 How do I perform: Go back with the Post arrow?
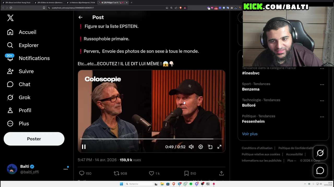80,17
